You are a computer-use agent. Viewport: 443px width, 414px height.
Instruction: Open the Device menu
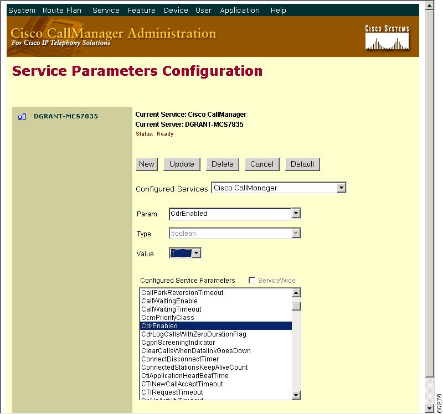(x=176, y=11)
